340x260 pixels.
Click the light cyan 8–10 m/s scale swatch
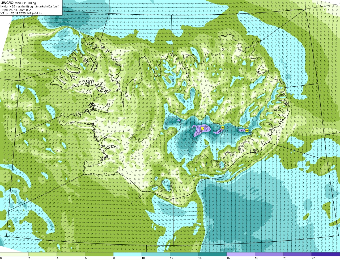click(127, 254)
